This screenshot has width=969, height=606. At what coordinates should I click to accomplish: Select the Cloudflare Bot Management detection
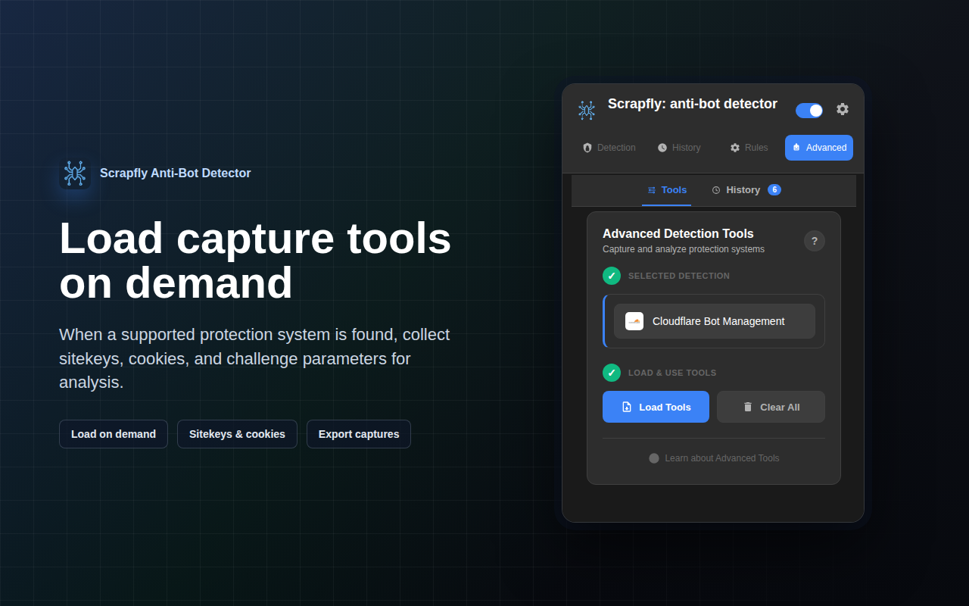(715, 321)
